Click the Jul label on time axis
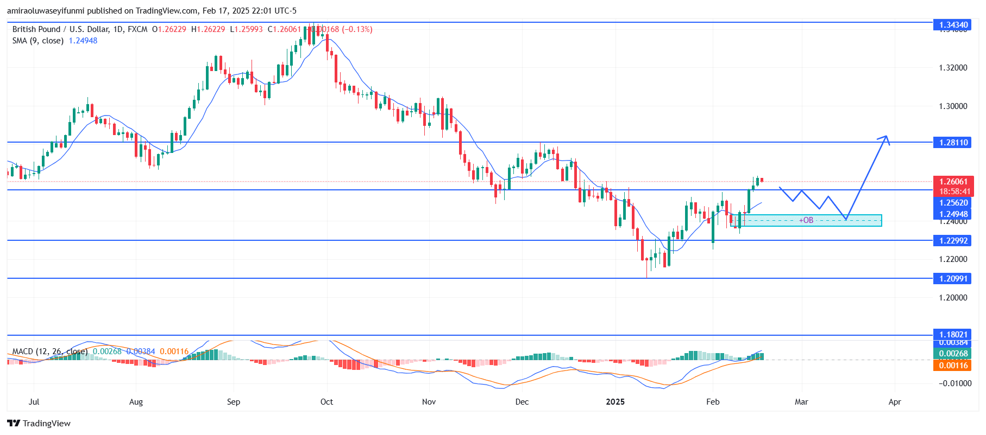The image size is (986, 435). [x=34, y=402]
